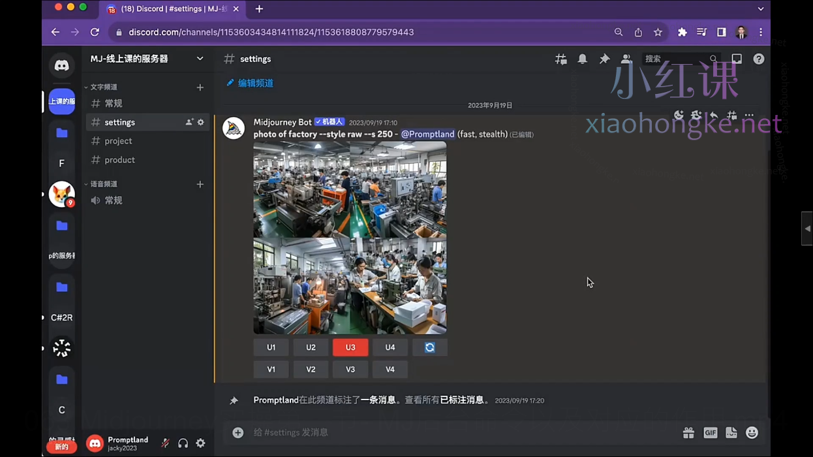Click the 已标注消息 link
This screenshot has width=813, height=457.
[462, 400]
